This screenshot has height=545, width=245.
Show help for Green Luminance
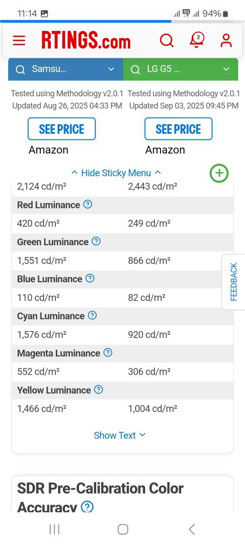point(96,242)
